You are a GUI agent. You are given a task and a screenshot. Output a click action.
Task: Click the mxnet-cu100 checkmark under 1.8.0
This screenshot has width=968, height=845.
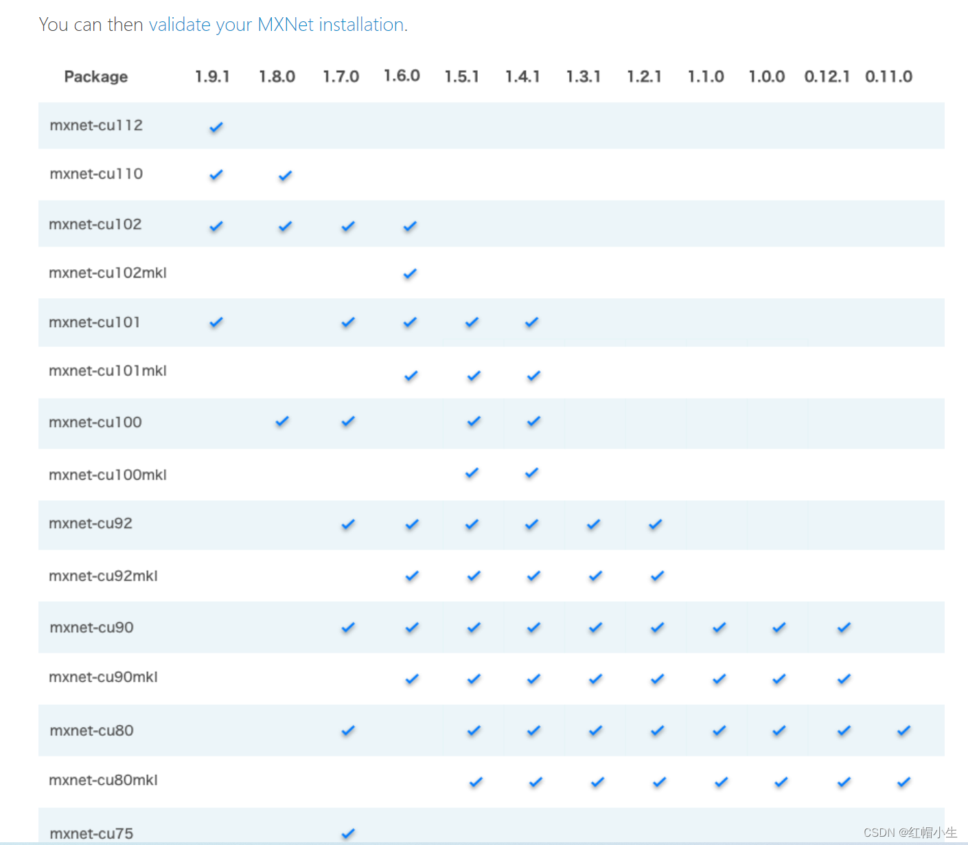pyautogui.click(x=282, y=421)
